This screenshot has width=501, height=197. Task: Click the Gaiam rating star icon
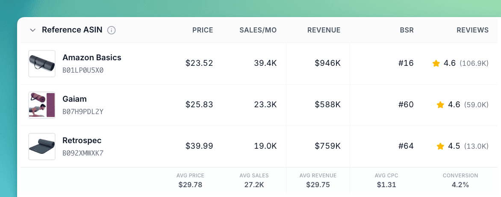tap(440, 105)
